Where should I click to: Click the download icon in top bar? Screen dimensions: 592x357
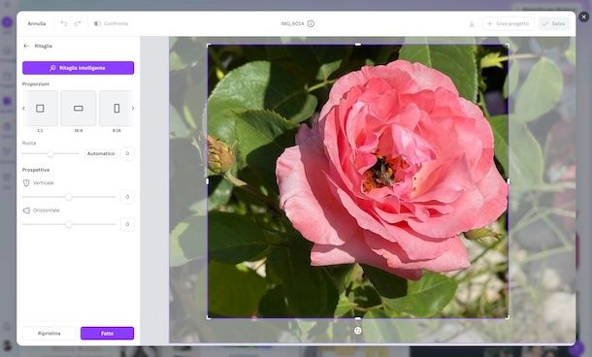pos(472,24)
